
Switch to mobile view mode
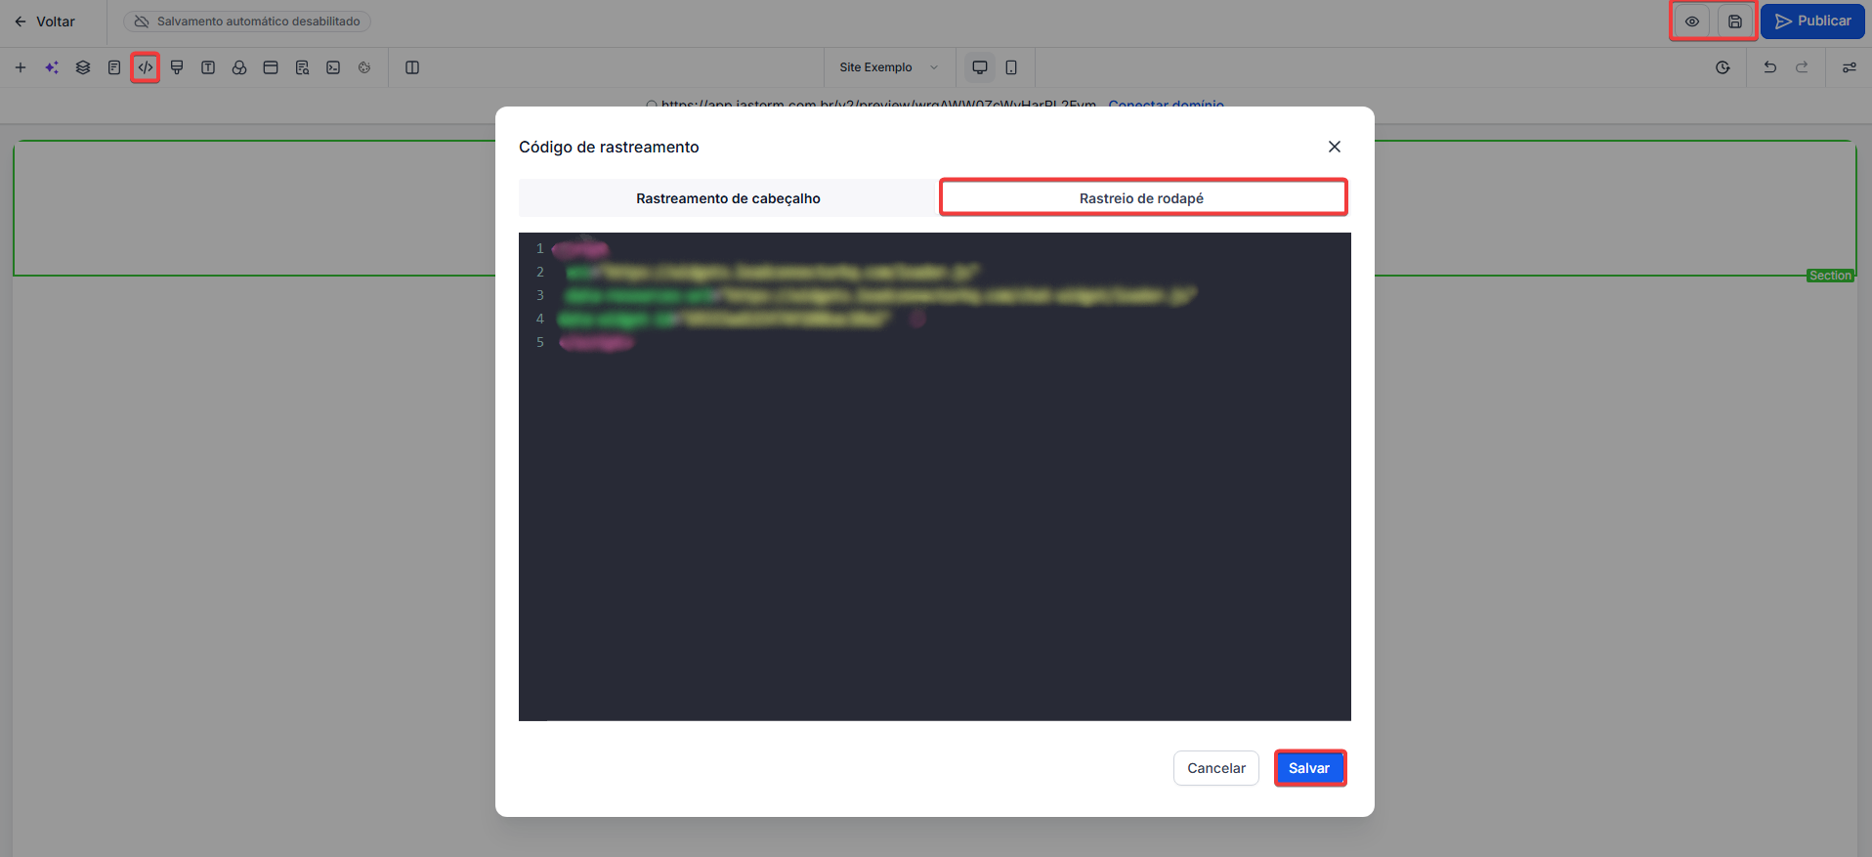coord(1011,67)
